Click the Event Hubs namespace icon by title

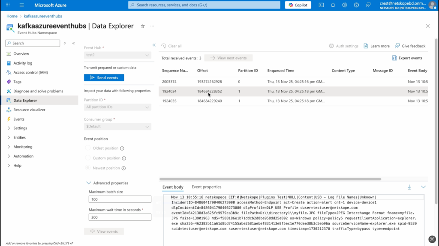tap(10, 28)
